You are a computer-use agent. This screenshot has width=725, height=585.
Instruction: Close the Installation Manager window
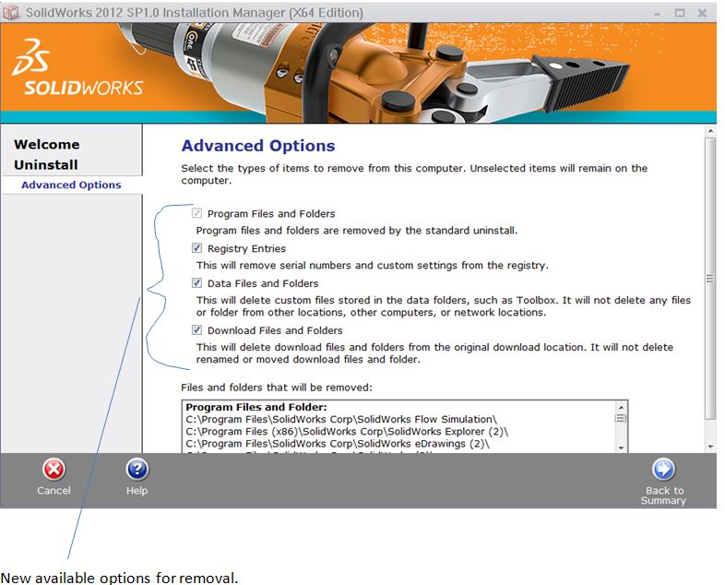[x=702, y=12]
